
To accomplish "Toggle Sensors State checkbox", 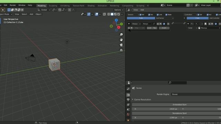I will 166,14.
